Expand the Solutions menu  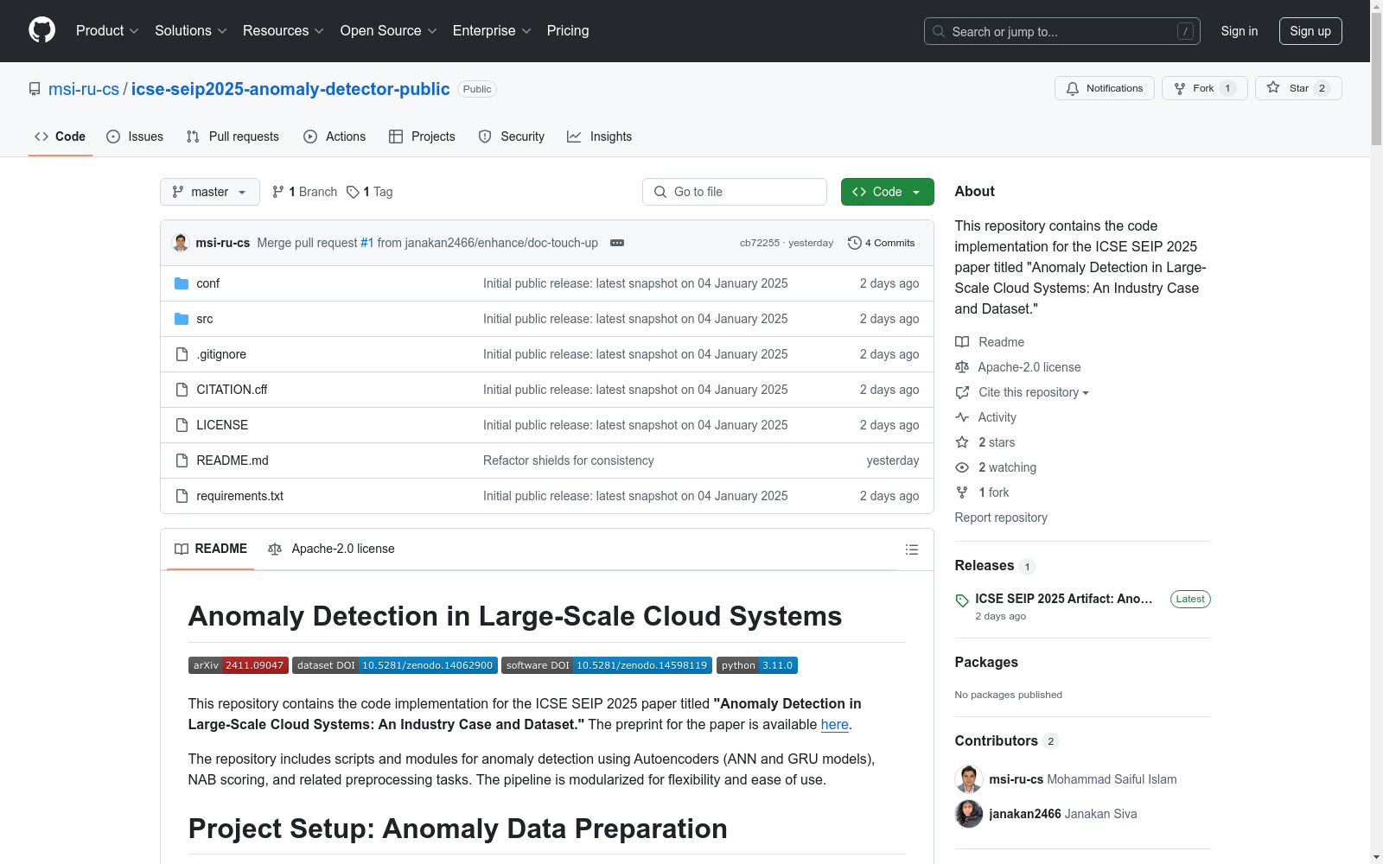[x=191, y=30]
